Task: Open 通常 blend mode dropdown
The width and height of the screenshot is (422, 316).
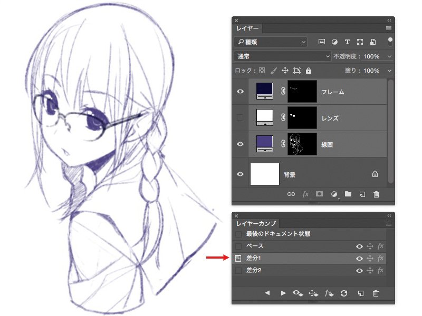Action: pyautogui.click(x=282, y=56)
